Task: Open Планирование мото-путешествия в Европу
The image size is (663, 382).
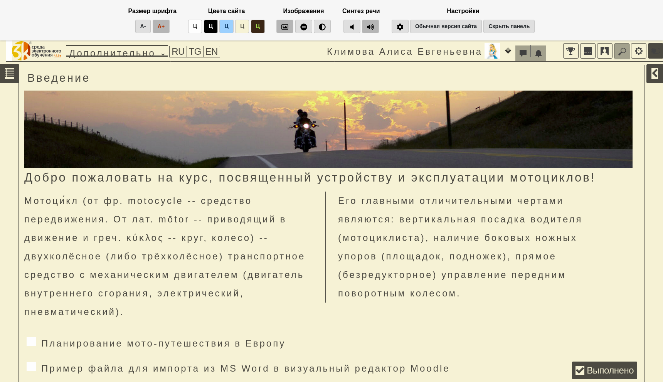Action: 163,343
